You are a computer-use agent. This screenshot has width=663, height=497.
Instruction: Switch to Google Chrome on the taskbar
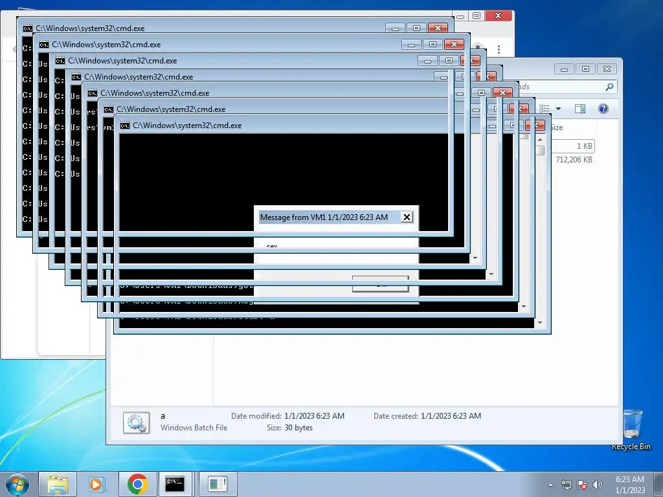tap(137, 484)
